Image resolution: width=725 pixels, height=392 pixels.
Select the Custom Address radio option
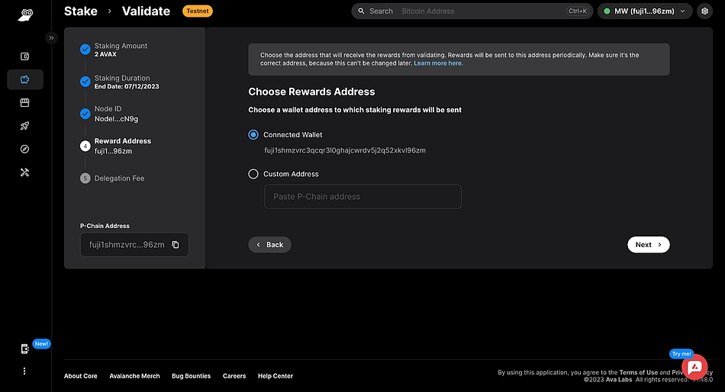(x=253, y=174)
